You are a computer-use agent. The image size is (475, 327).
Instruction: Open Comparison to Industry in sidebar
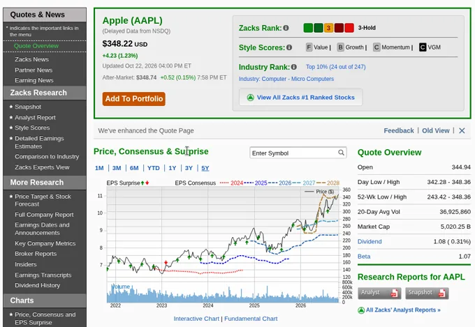click(x=47, y=157)
